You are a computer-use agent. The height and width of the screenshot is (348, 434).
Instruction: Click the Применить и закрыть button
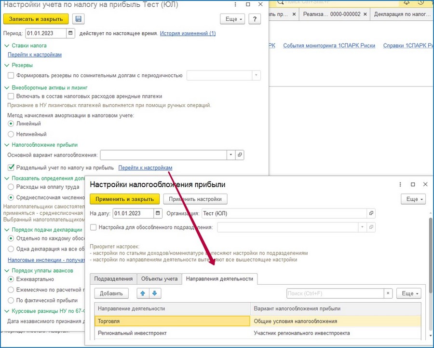pyautogui.click(x=124, y=199)
